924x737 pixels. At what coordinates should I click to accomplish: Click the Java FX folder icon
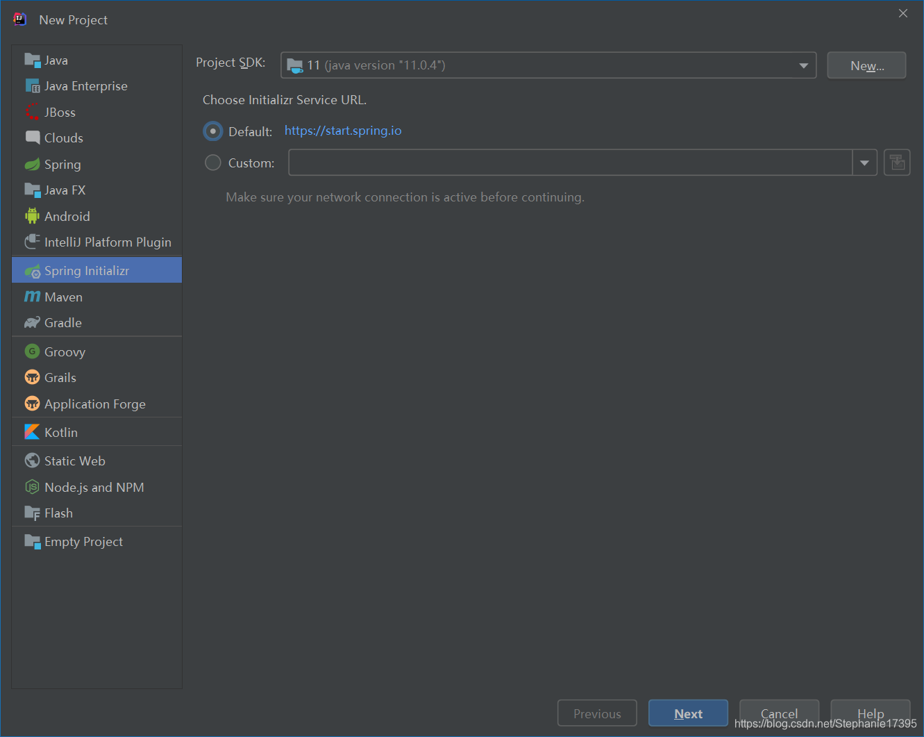pyautogui.click(x=33, y=190)
